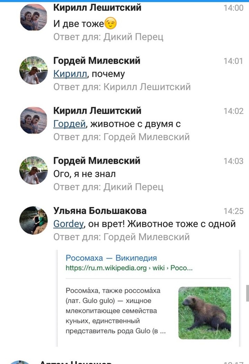Click Гордей Милевский avatar at 14:01 message
249x364 pixels.
coord(33,70)
